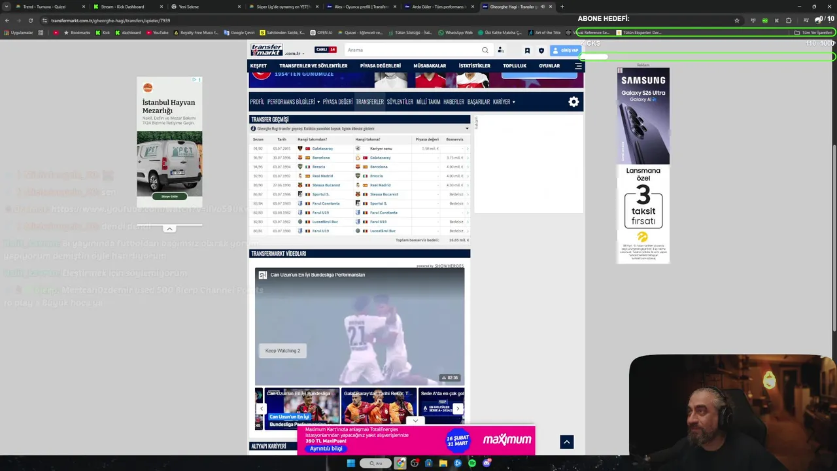This screenshot has height=471, width=837.
Task: Open the İstatistikler menu
Action: click(x=474, y=66)
